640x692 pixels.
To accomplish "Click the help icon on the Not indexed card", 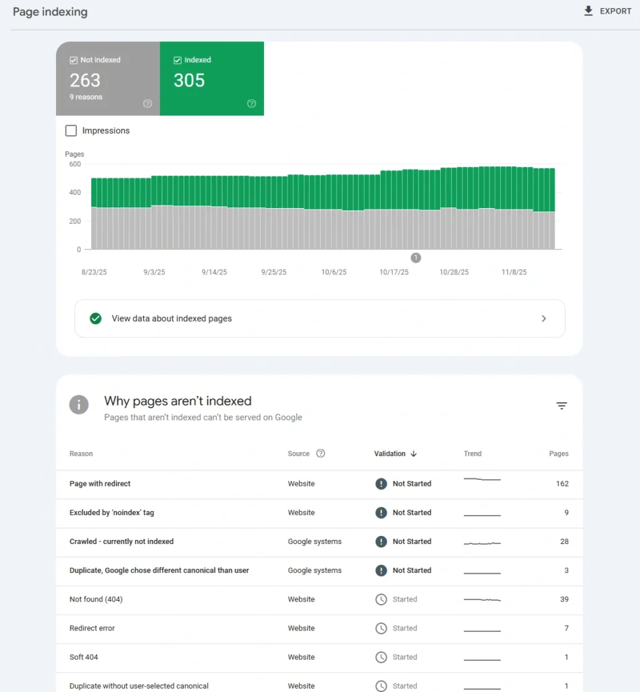I will point(147,103).
